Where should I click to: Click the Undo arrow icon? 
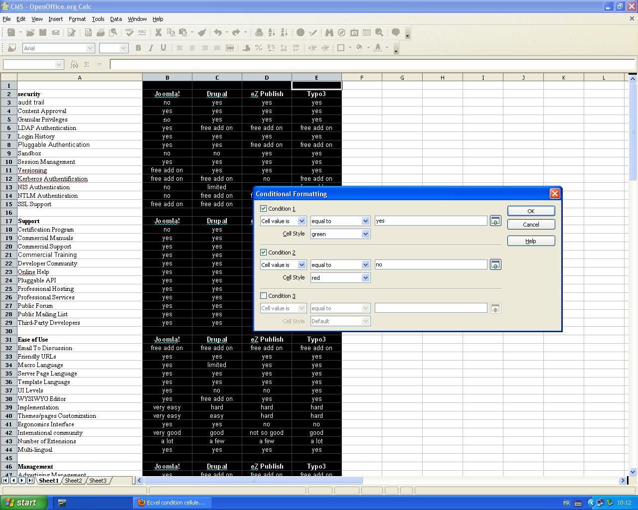point(218,32)
